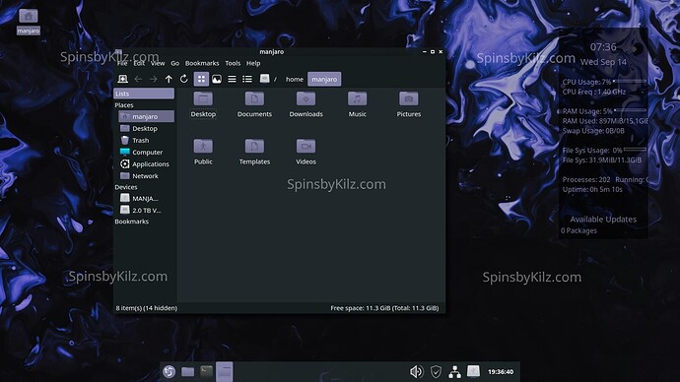This screenshot has width=680, height=382.
Task: Switch to detailed list view
Action: (x=247, y=79)
